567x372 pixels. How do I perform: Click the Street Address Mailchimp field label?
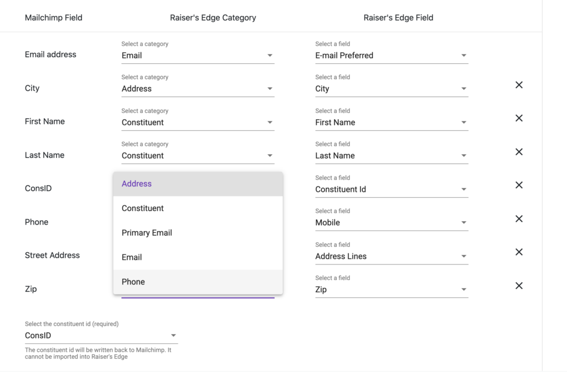(x=53, y=256)
